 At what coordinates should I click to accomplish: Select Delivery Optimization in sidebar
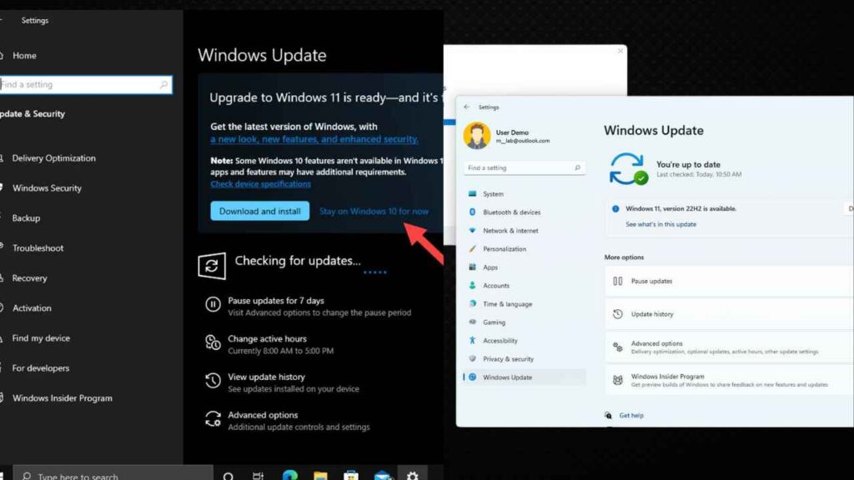click(53, 157)
